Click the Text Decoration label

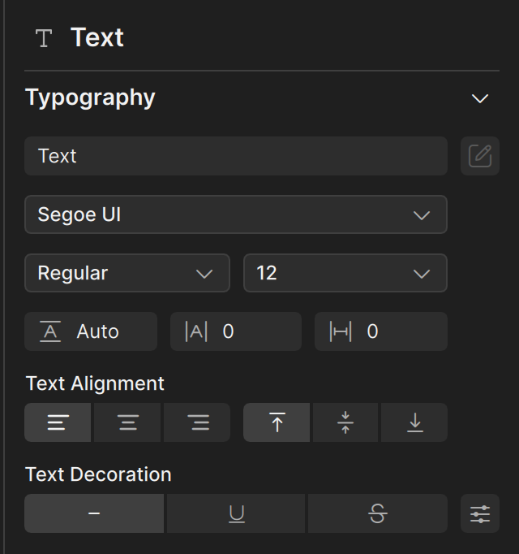(98, 474)
